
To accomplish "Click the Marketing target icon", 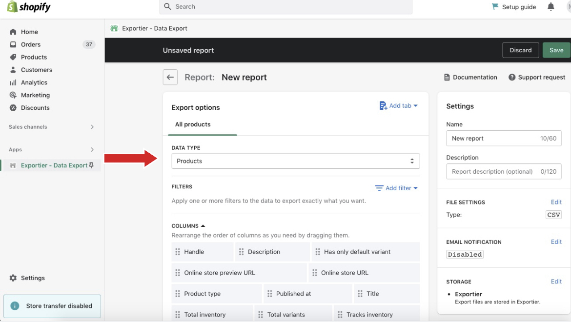I will pyautogui.click(x=13, y=95).
